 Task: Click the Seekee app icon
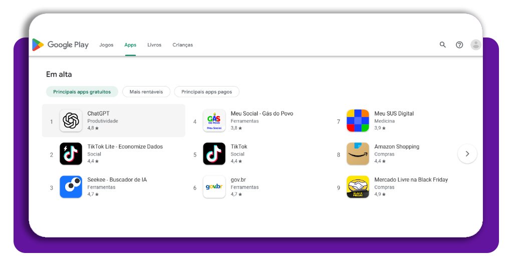[x=71, y=186]
